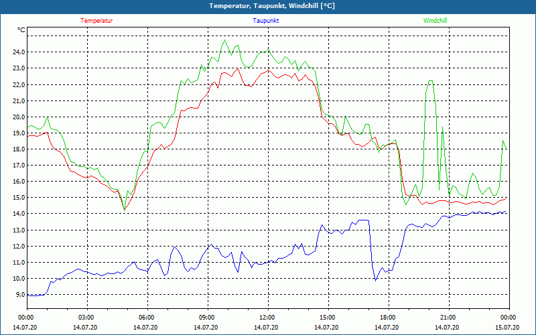Click the 24,0 y-axis value
Image resolution: width=536 pixels, height=335 pixels.
pos(17,52)
